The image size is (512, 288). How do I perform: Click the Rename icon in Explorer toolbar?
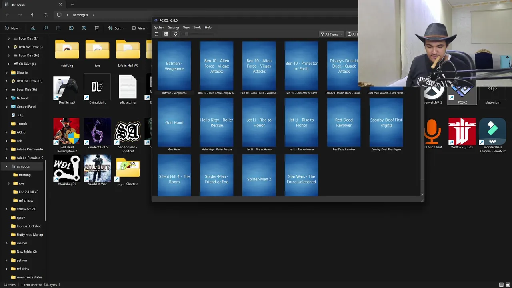(x=71, y=28)
